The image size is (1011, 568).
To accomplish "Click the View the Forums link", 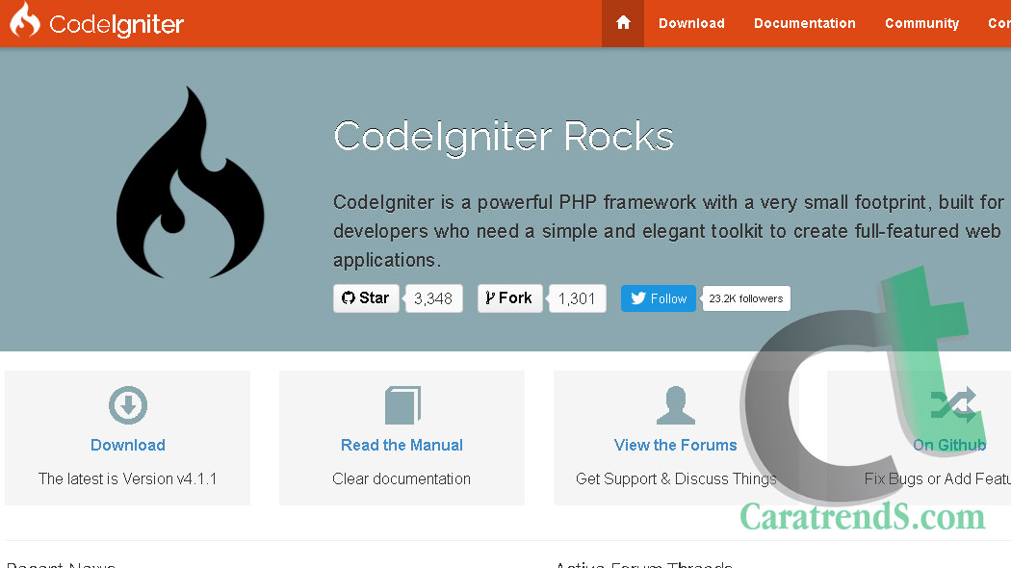I will 675,445.
